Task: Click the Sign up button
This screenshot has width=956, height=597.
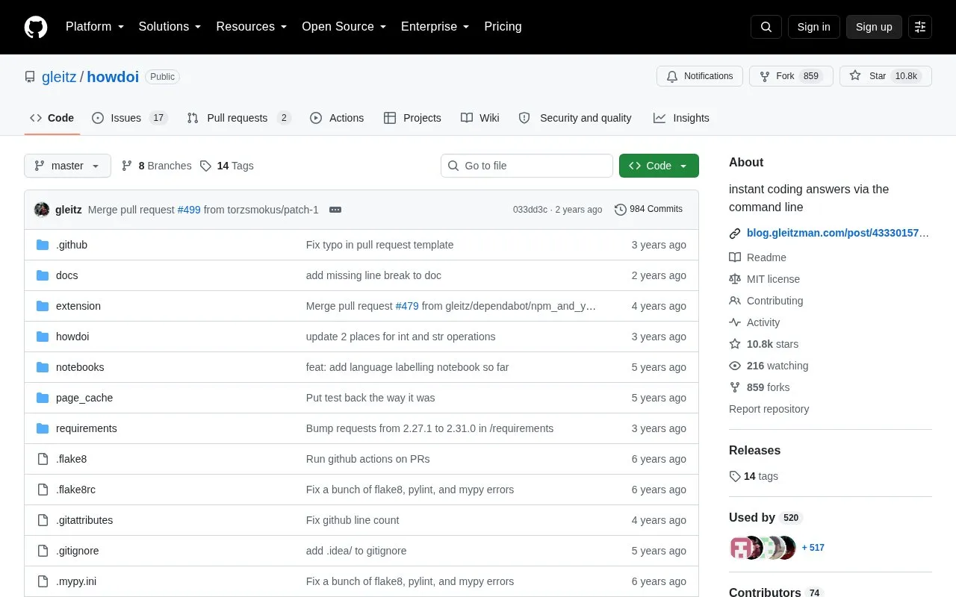Action: point(874,27)
